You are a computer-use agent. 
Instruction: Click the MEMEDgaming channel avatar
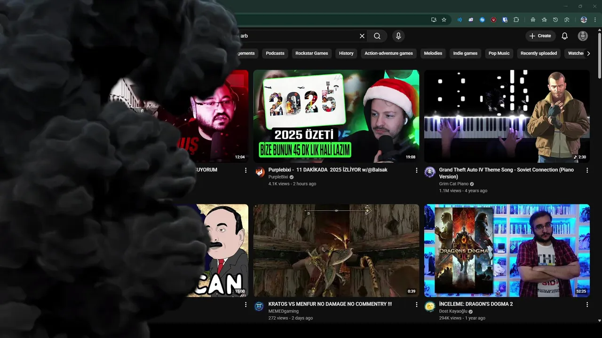[x=259, y=307]
